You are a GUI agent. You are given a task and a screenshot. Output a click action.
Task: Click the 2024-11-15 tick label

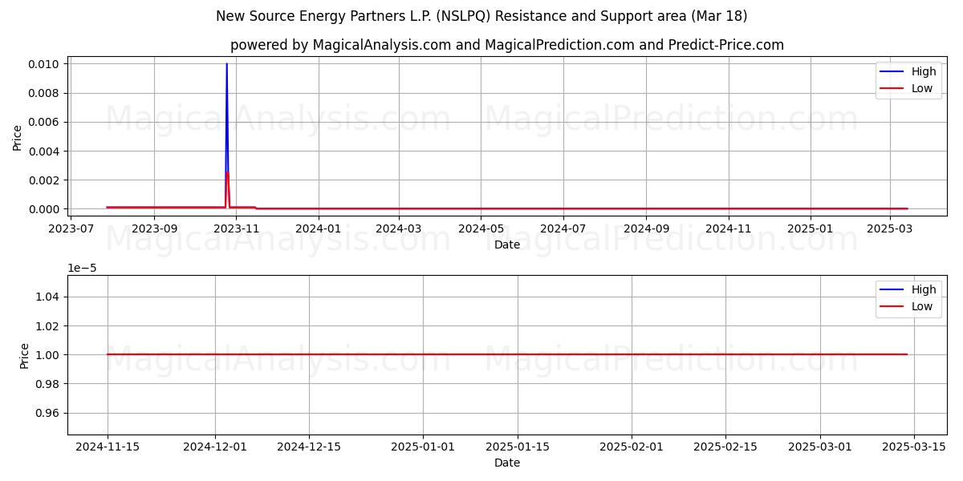(x=108, y=447)
